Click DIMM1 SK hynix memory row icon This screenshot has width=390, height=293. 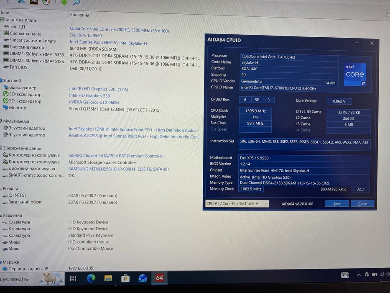click(6, 54)
